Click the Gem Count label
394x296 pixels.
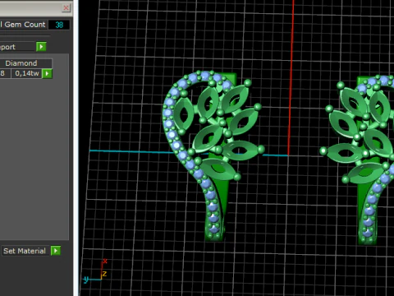coord(23,25)
